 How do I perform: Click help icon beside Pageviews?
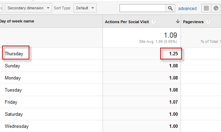[x=208, y=22]
